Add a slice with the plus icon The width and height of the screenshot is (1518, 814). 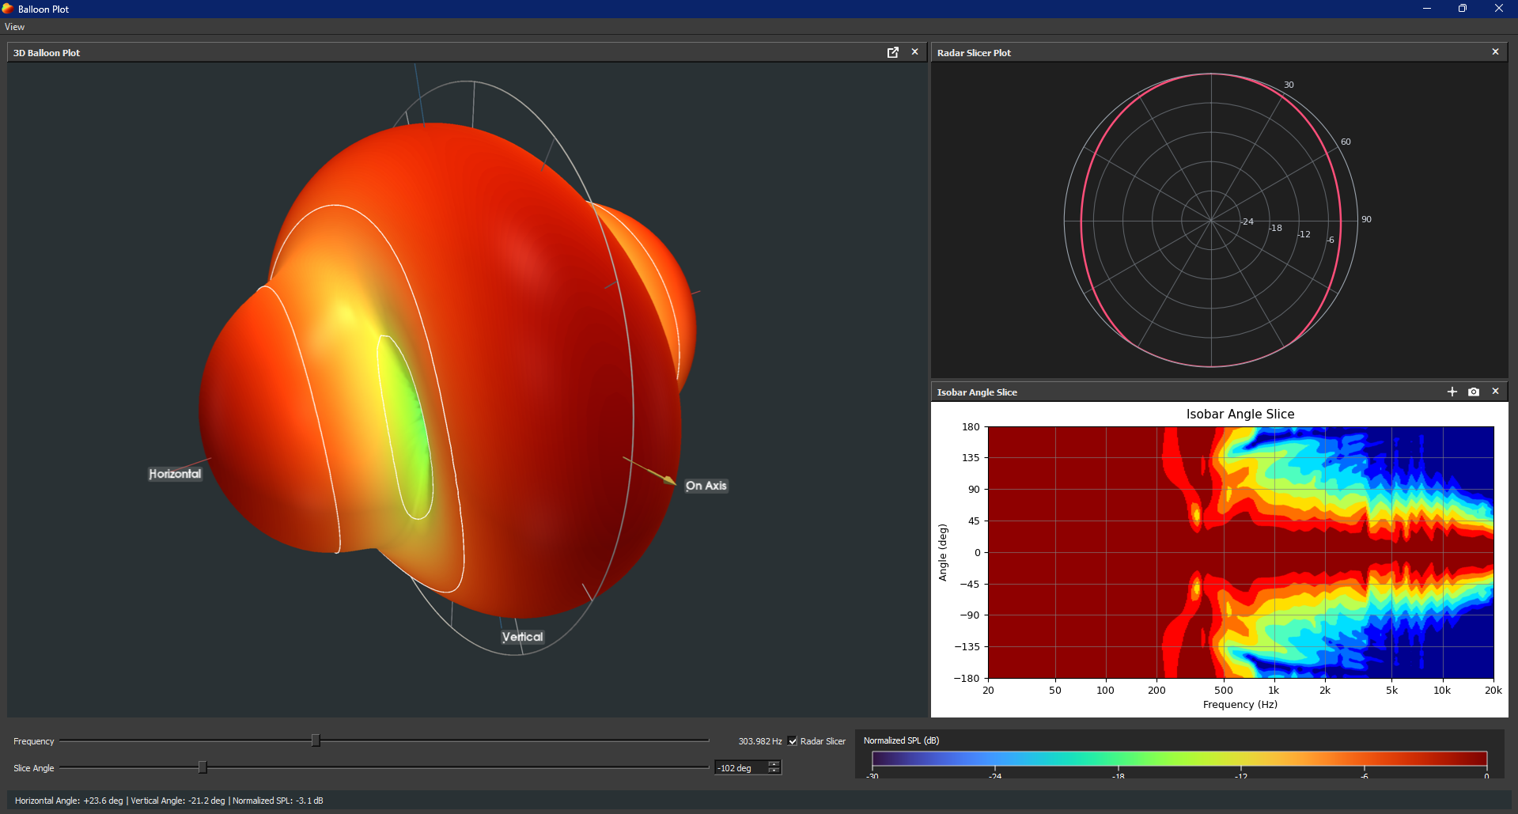click(1452, 392)
